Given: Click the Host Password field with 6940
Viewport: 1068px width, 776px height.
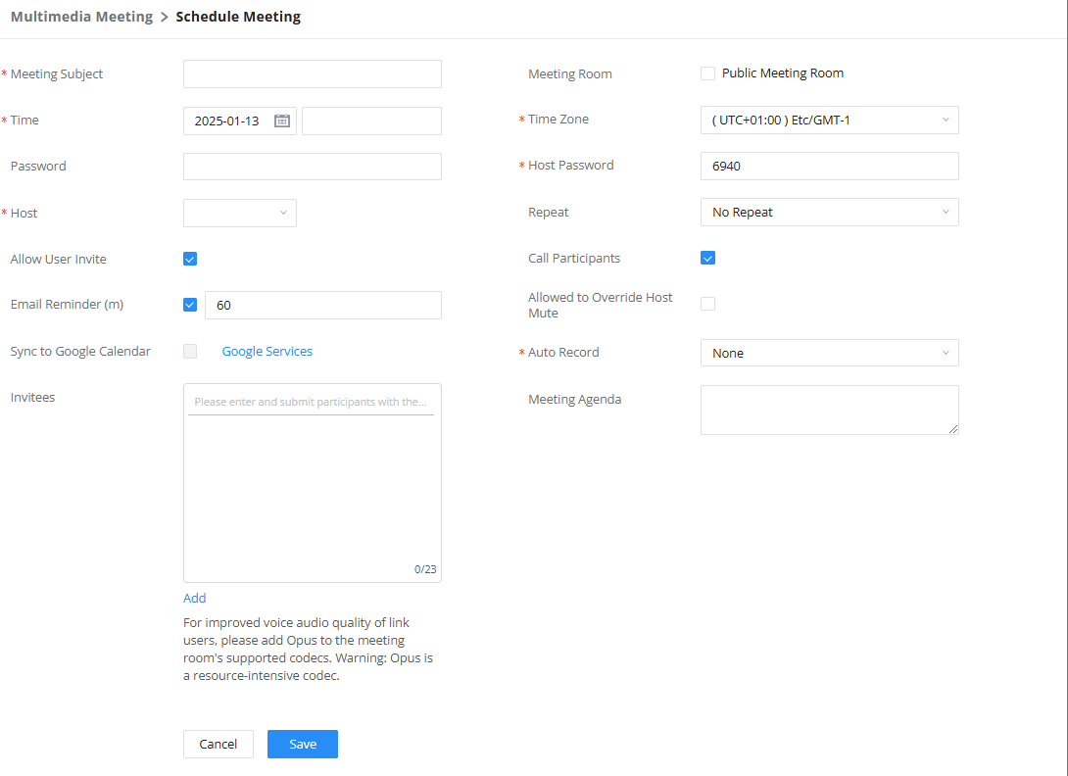Looking at the screenshot, I should [830, 167].
